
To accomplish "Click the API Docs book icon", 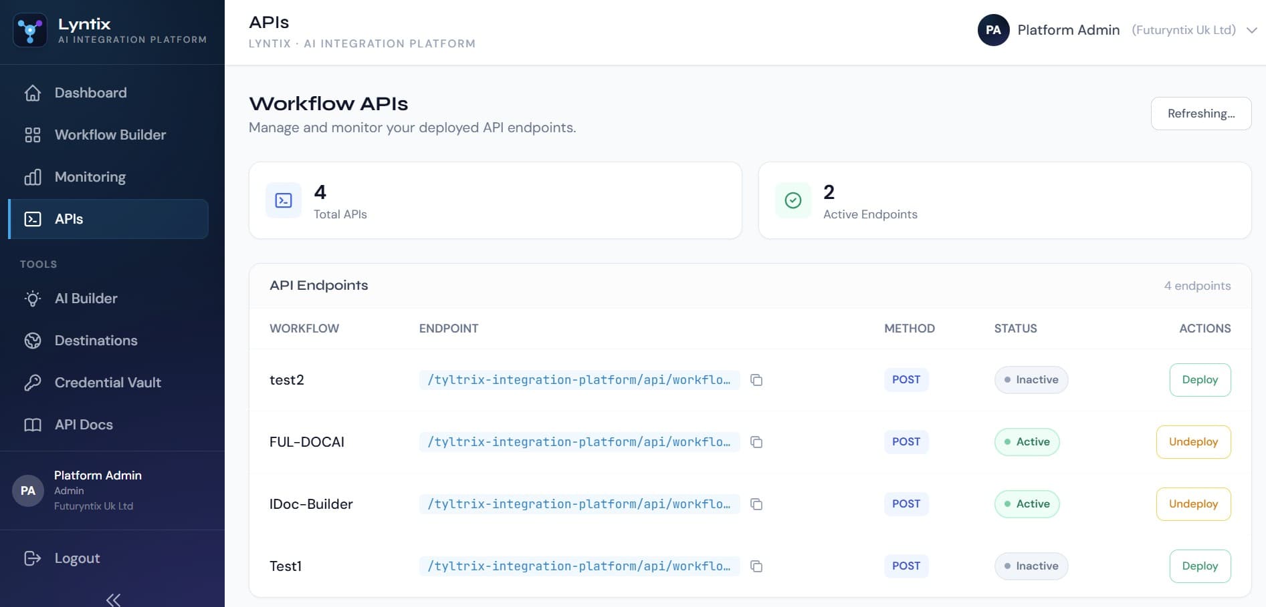I will click(33, 425).
